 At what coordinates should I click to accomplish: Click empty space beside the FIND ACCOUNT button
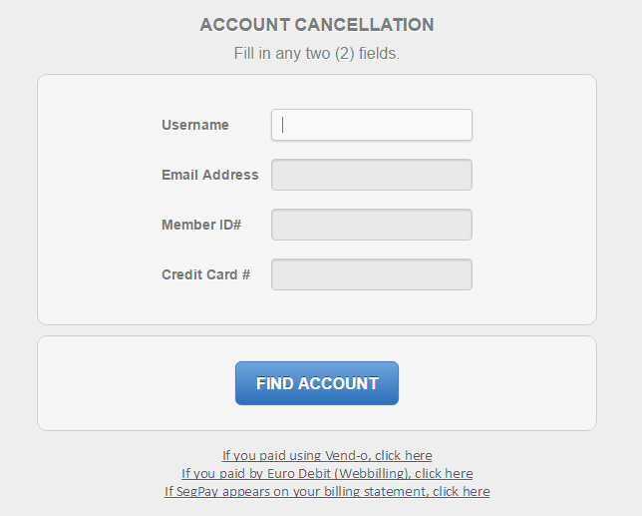click(x=498, y=383)
